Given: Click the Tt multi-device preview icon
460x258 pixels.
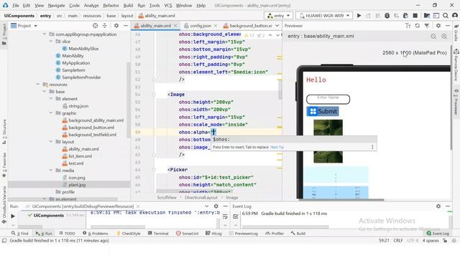Looking at the screenshot, I should click(408, 26).
